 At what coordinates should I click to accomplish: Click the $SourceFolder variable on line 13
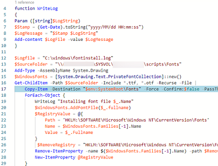(x=31, y=64)
